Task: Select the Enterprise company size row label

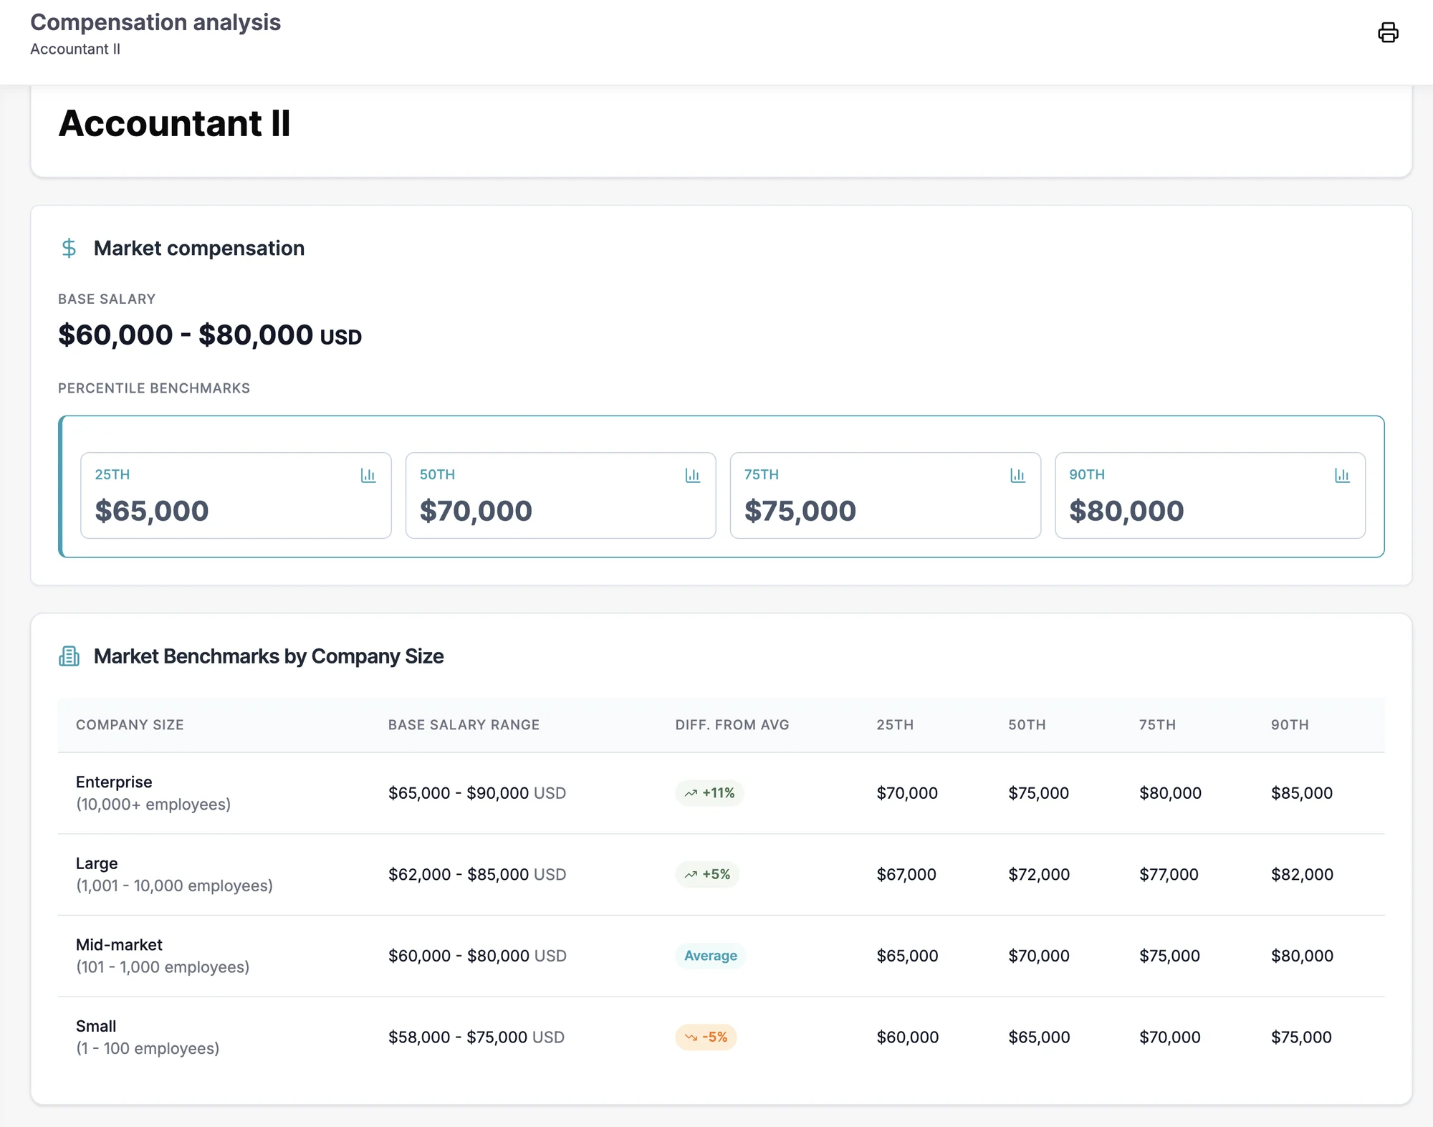Action: coord(153,793)
